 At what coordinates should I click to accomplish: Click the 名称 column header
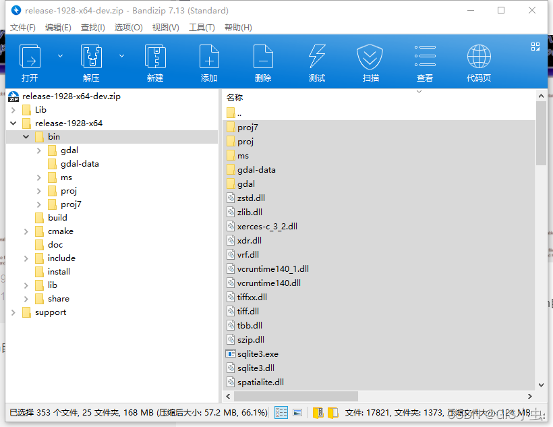pyautogui.click(x=235, y=97)
